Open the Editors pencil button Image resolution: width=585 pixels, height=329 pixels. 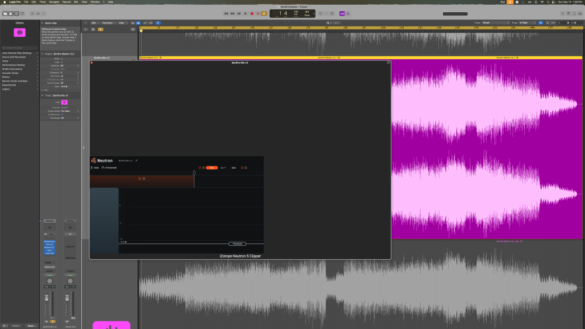(44, 14)
